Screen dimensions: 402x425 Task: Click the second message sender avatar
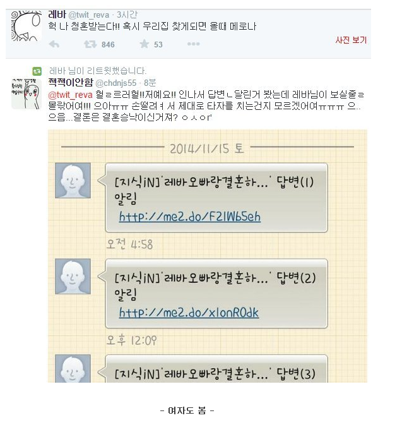(x=73, y=277)
